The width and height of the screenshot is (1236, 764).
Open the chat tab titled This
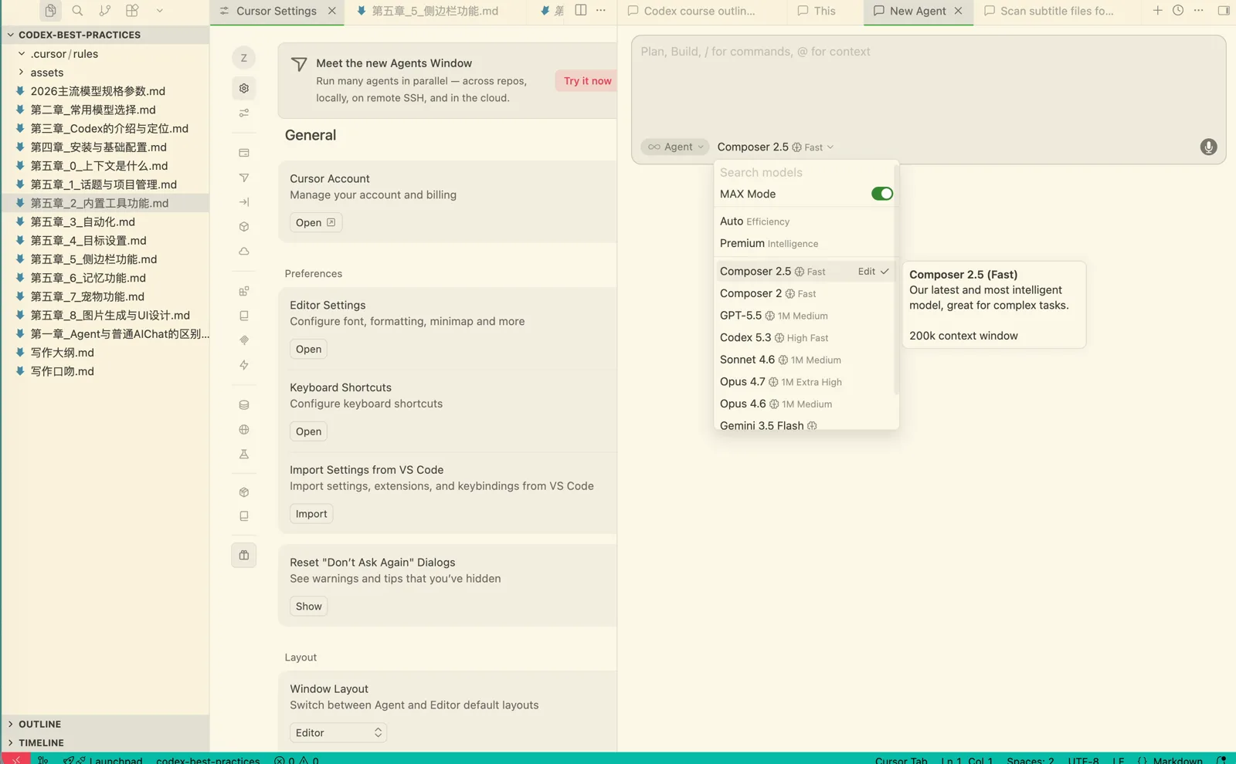coord(824,11)
